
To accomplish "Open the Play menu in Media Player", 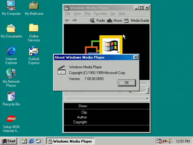I will tap(87, 14).
